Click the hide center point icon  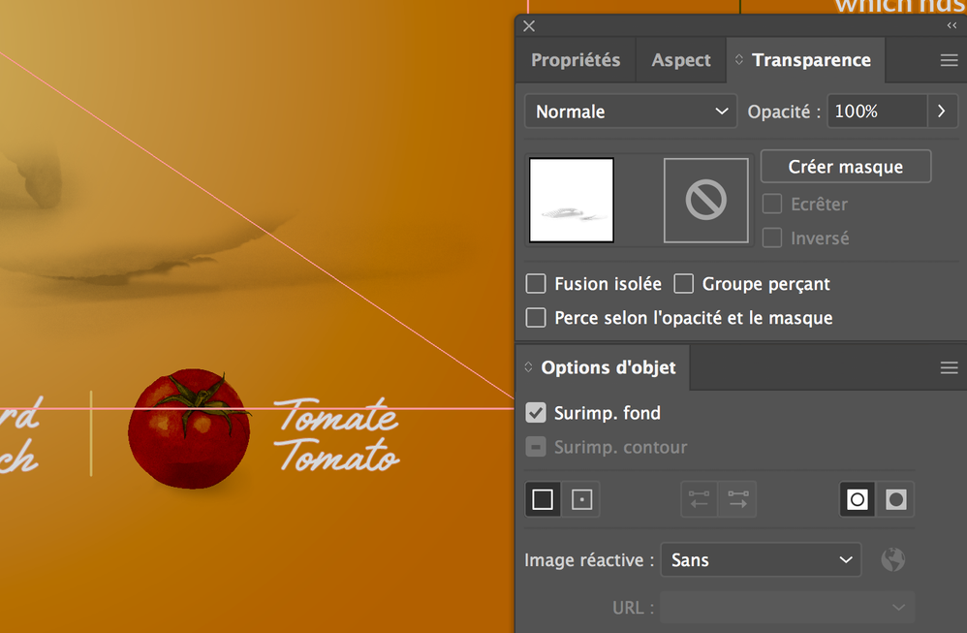point(543,499)
